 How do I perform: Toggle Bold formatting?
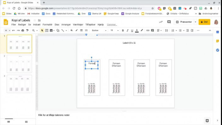pyautogui.click(x=123, y=31)
